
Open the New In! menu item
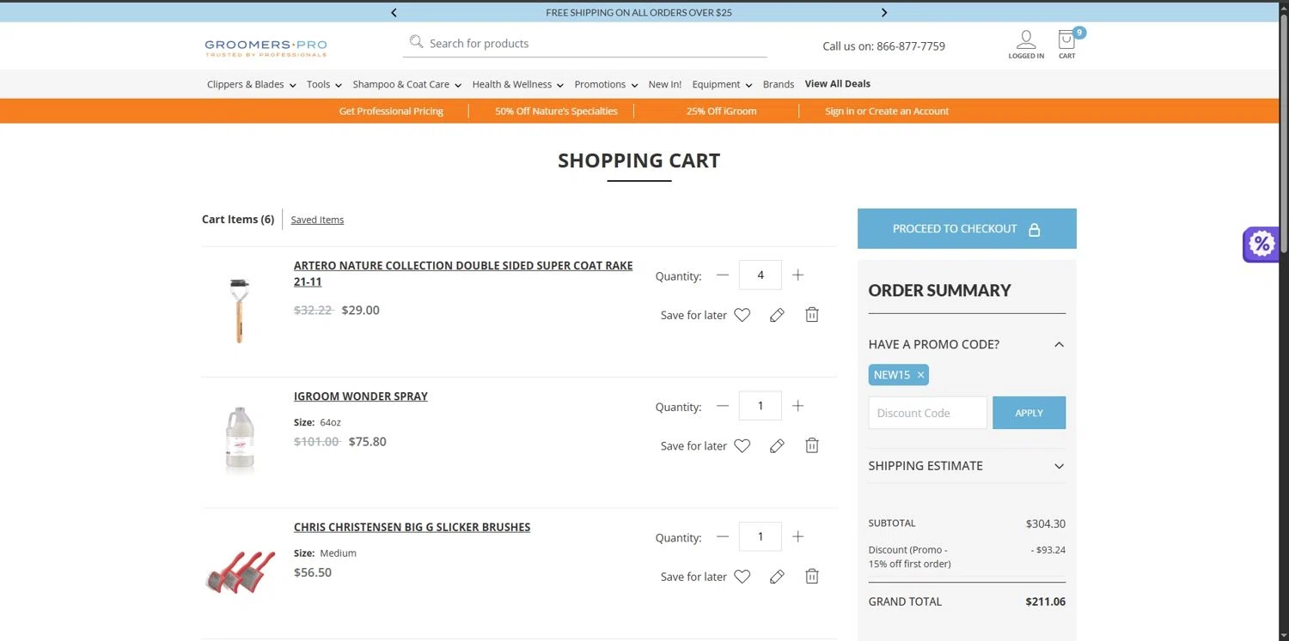[x=664, y=84]
